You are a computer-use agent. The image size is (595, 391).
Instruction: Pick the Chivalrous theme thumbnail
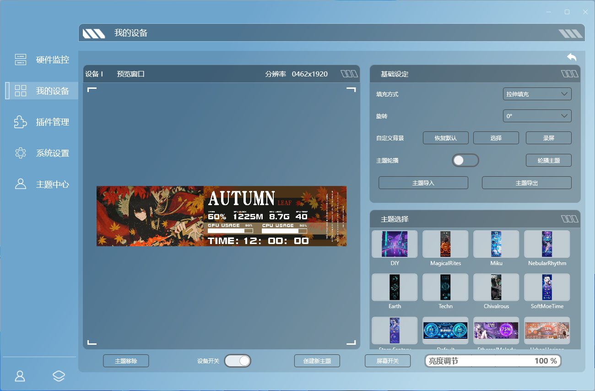(x=496, y=287)
